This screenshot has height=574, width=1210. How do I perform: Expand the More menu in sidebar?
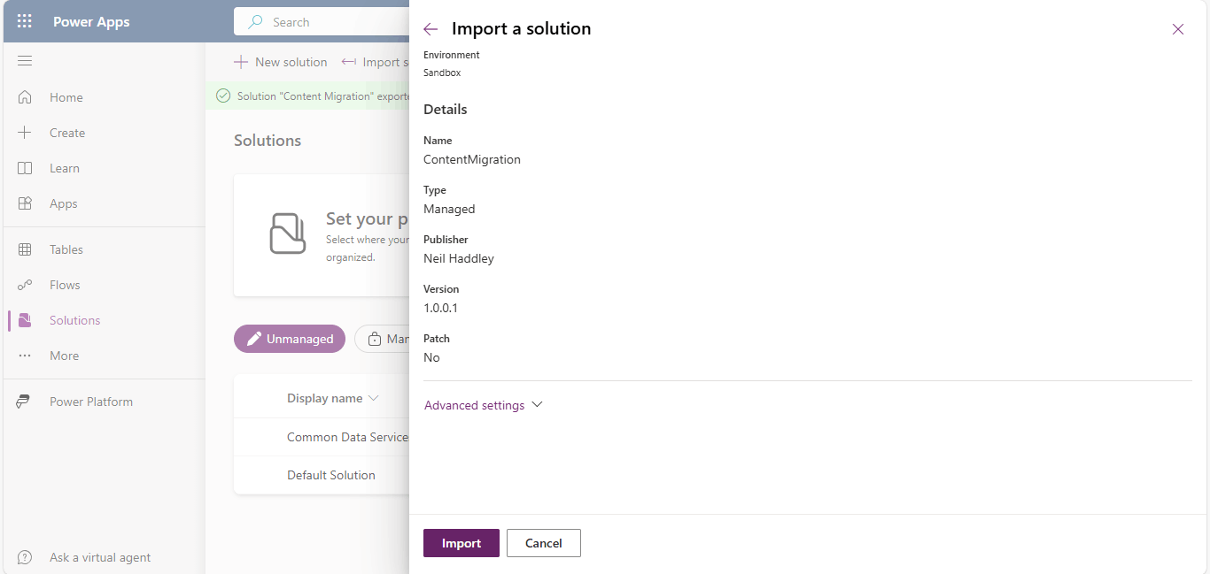(64, 356)
